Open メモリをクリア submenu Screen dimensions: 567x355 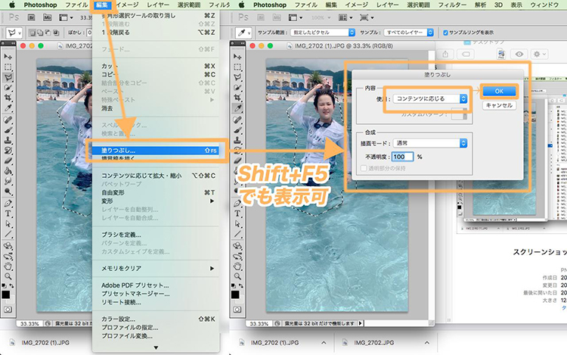[x=156, y=268]
